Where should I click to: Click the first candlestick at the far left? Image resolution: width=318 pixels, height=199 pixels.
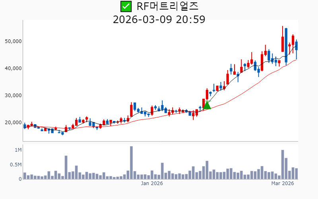pyautogui.click(x=25, y=126)
